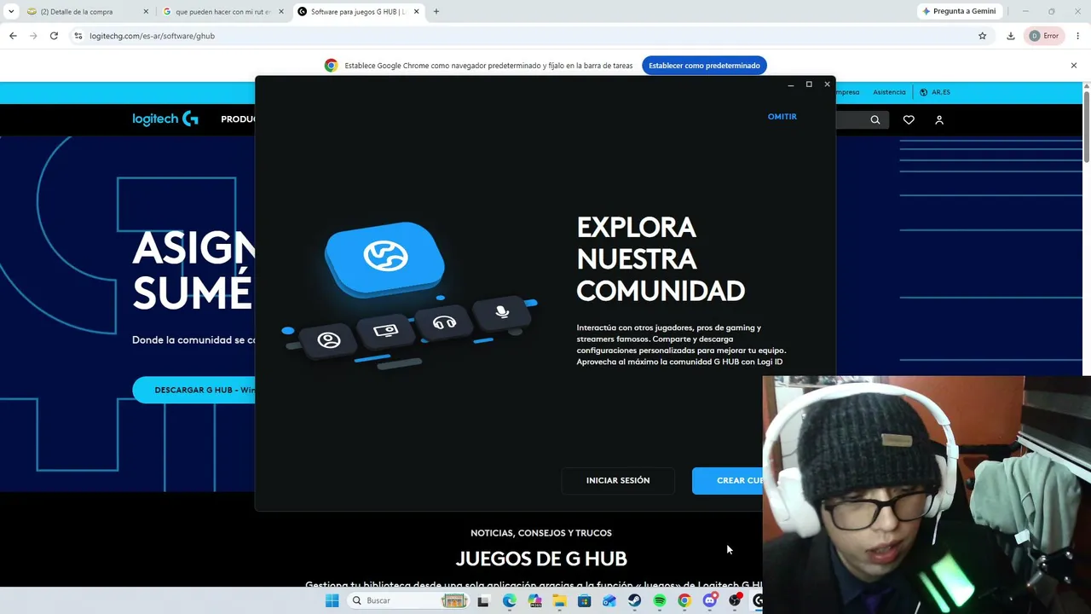Click the search magnifier on Logitech site
The height and width of the screenshot is (614, 1091).
pyautogui.click(x=875, y=120)
